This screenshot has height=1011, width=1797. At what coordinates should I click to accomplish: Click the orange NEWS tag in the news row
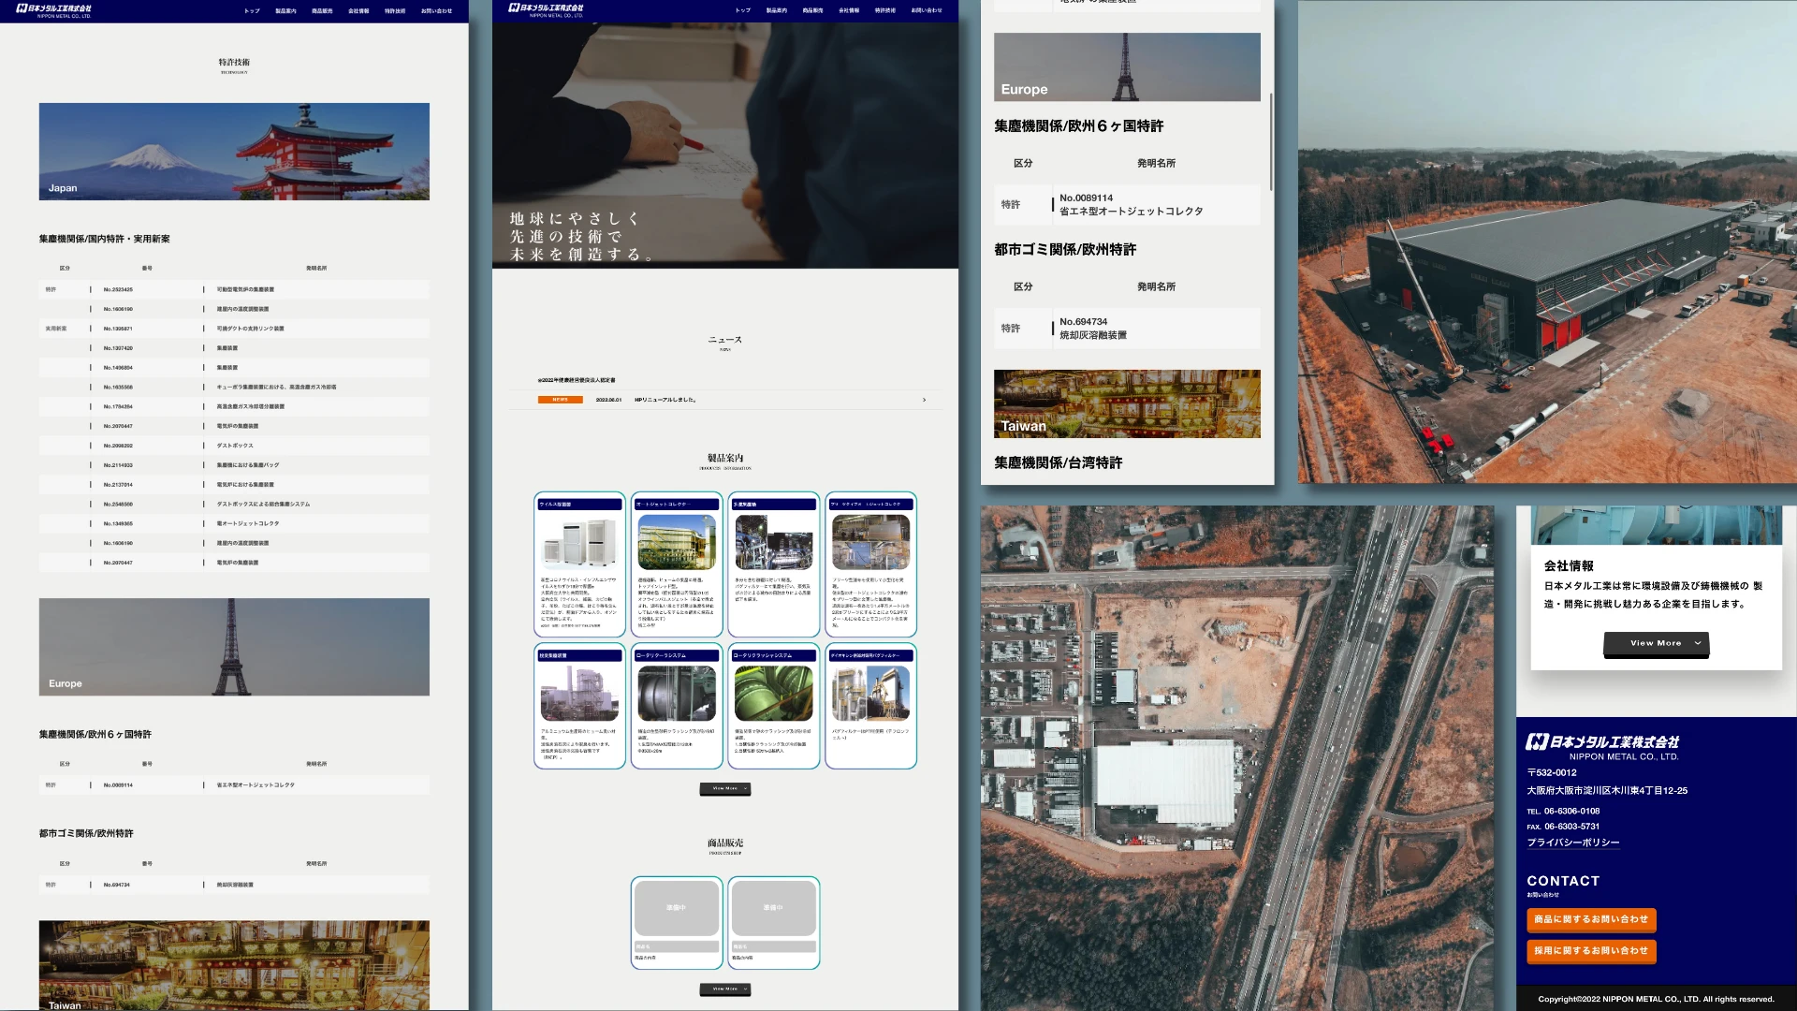point(560,400)
